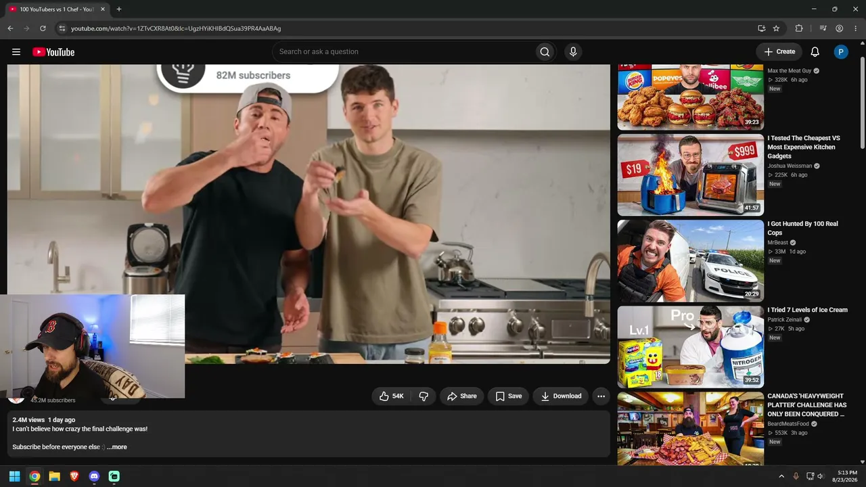866x487 pixels.
Task: Visit the Max the Meat Guy channel
Action: click(789, 71)
